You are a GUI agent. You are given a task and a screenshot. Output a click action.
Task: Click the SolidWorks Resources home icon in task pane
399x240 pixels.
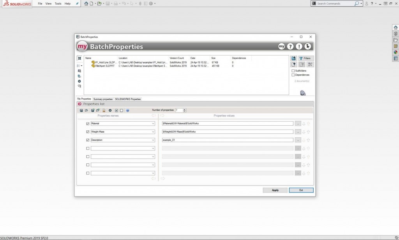[395, 28]
